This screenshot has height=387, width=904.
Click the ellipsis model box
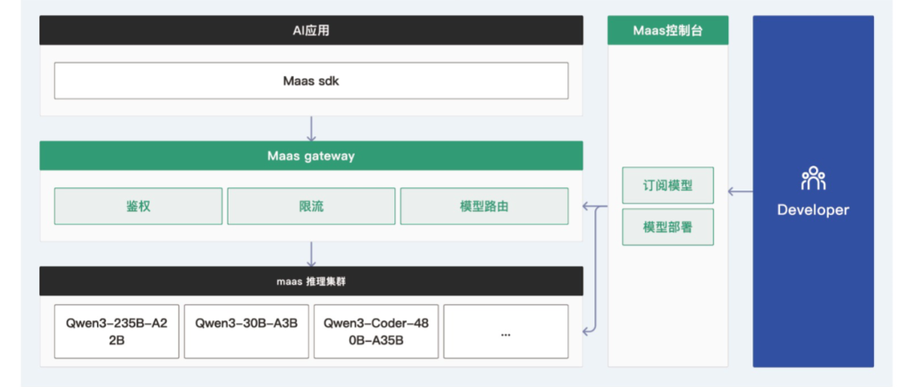coord(506,332)
